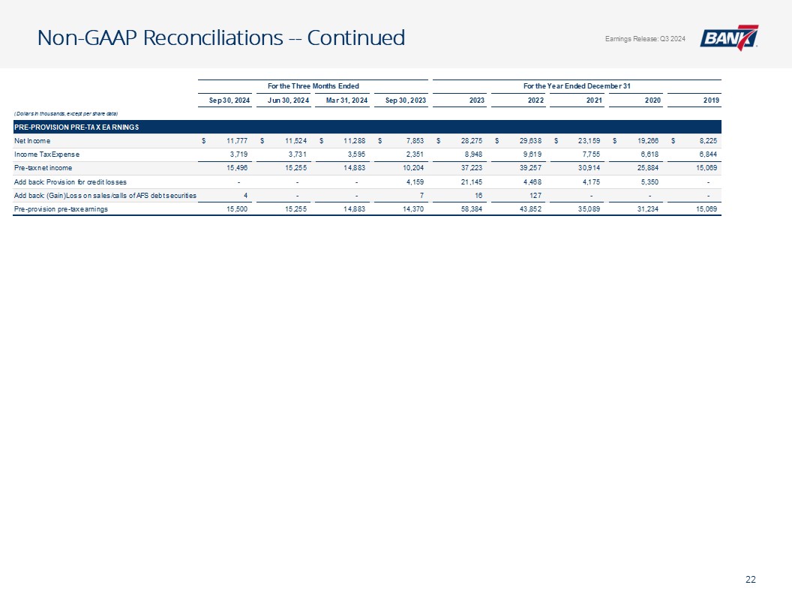
Task: Select the Mar 31, 2024 column header
Action: 342,100
